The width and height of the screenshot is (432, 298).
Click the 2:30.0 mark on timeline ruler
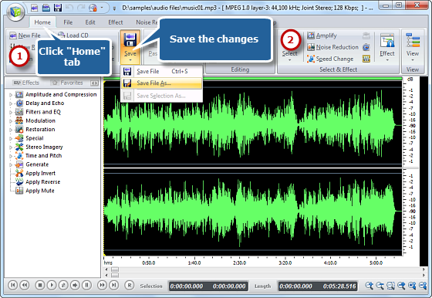[x=239, y=262]
